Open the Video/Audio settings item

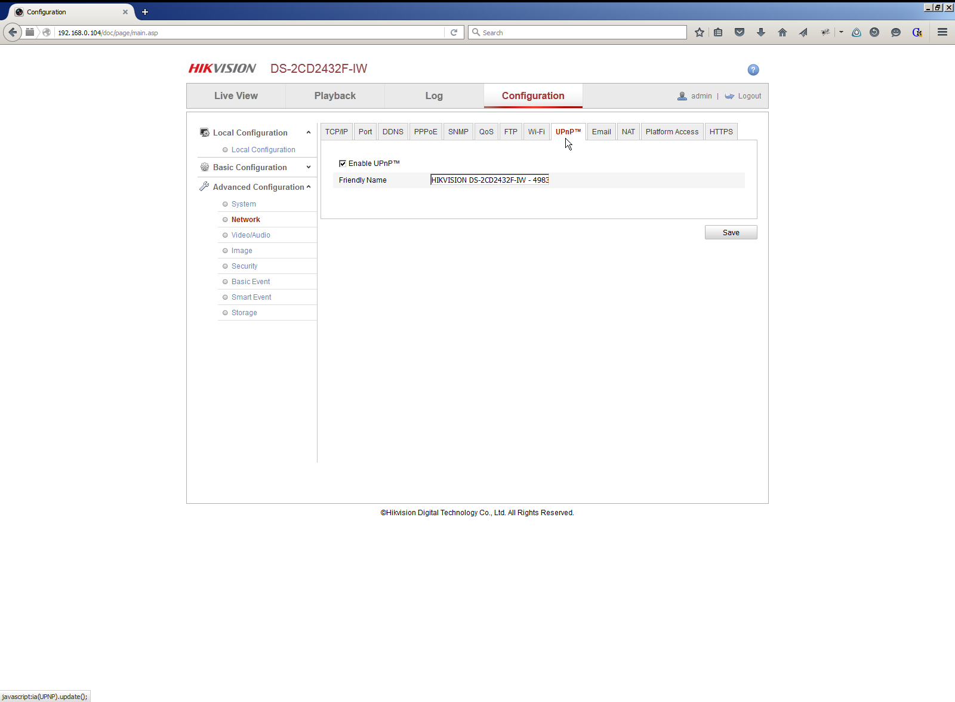click(251, 235)
